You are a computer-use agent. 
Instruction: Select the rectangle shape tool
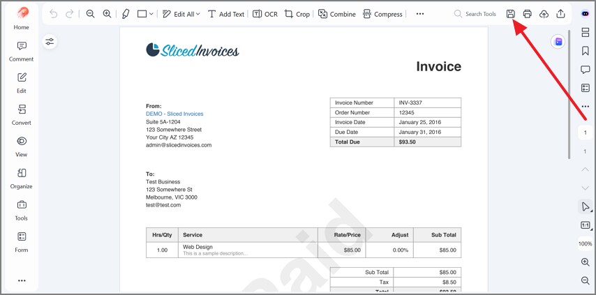pos(142,14)
